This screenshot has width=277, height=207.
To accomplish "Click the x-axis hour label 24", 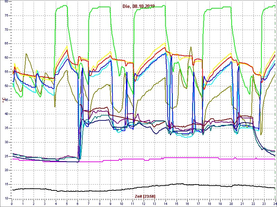I will coord(275,204).
